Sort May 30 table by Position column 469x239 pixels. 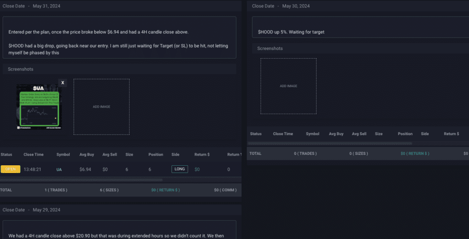[405, 134]
